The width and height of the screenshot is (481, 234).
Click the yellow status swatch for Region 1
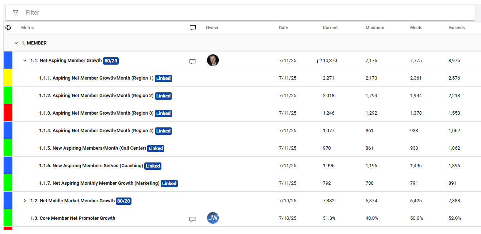click(x=8, y=78)
